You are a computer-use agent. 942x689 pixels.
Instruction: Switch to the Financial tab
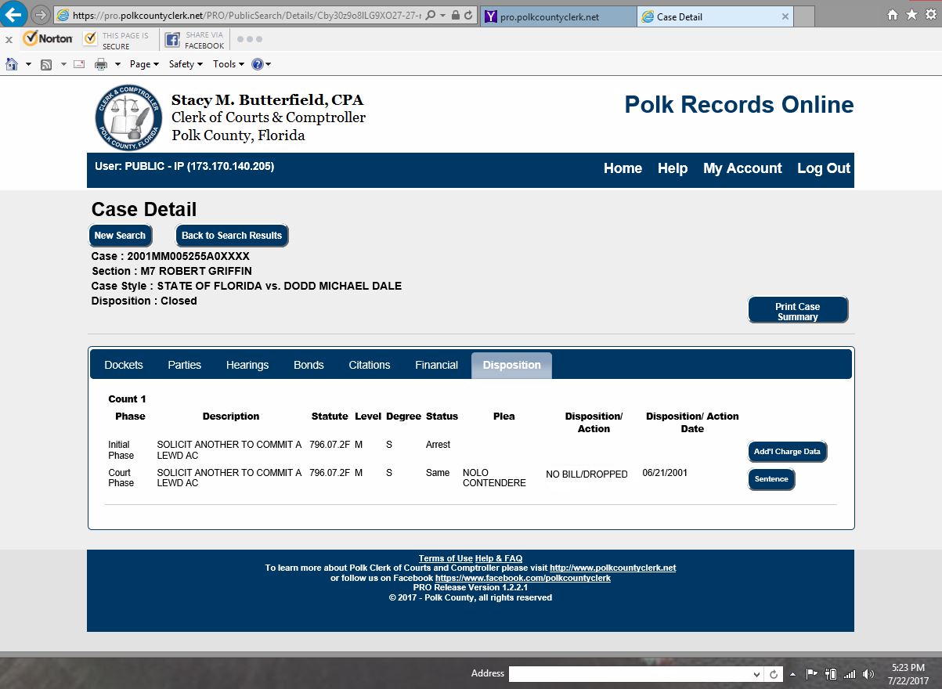point(436,365)
